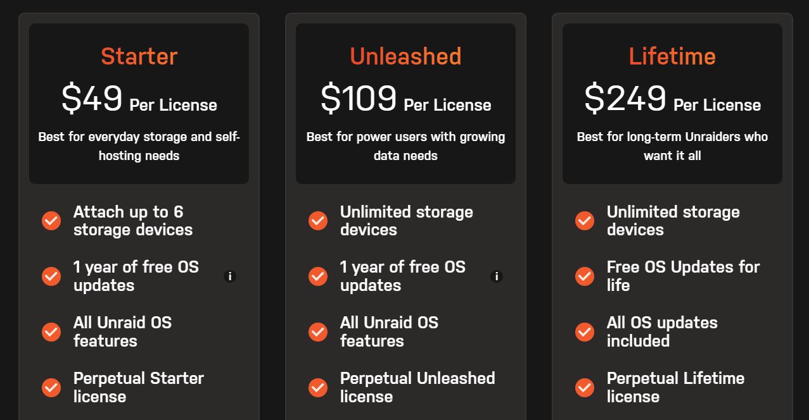Viewport: 809px width, 420px height.
Task: Select the Starter card description text
Action: [x=138, y=145]
